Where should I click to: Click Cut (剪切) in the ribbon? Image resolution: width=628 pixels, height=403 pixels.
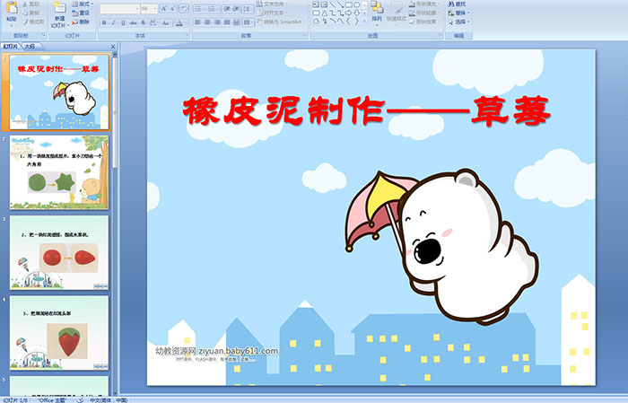point(31,4)
